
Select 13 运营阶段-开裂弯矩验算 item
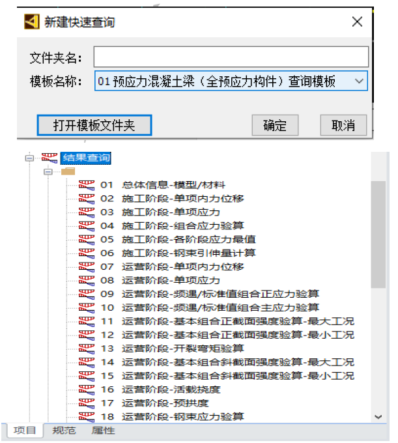click(172, 349)
